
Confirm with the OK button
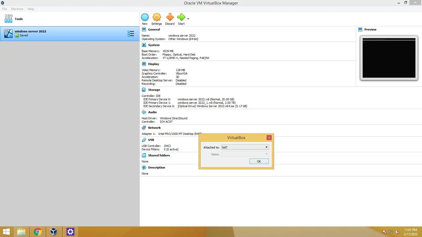[259, 161]
